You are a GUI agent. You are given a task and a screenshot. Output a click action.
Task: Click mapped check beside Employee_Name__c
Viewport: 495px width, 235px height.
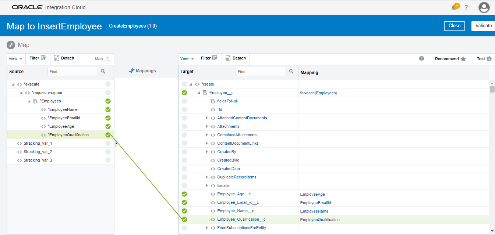184,211
